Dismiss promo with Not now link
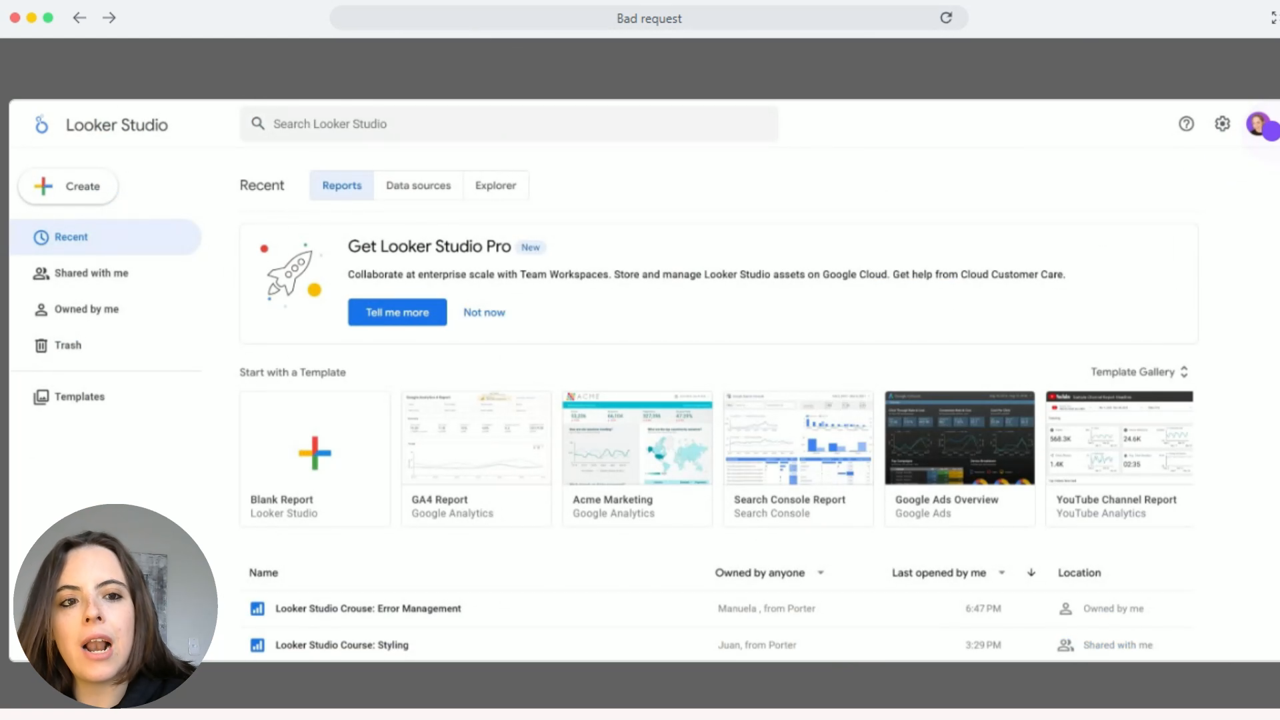 (484, 313)
